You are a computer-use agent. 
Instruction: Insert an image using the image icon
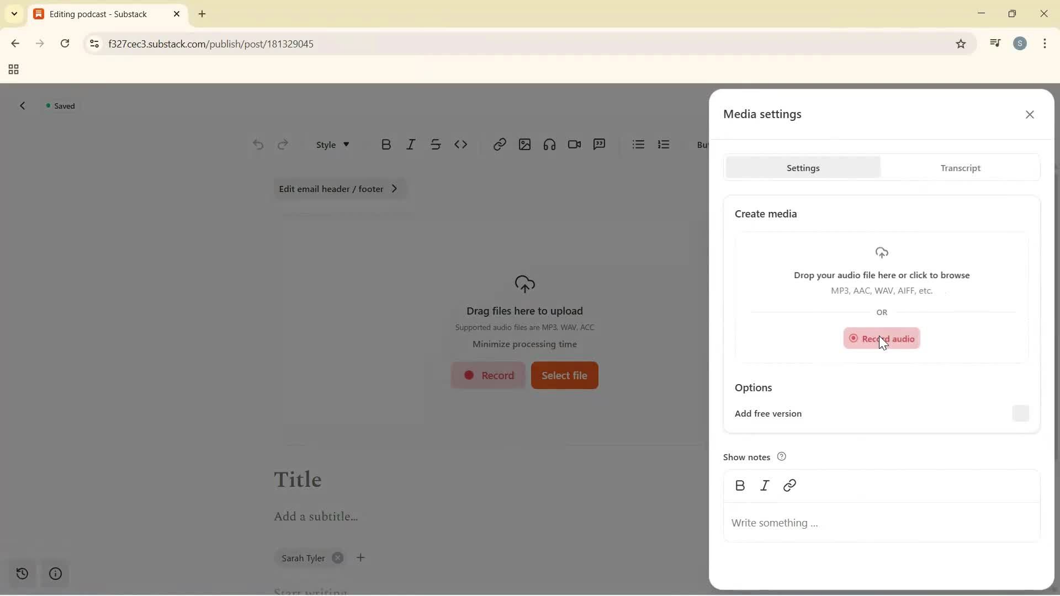[524, 144]
